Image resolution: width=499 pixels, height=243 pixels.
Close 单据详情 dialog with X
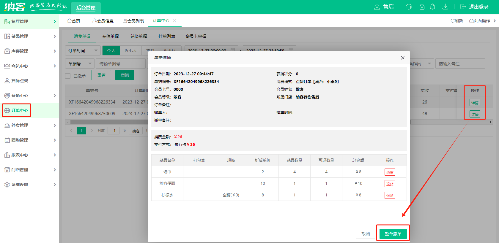pyautogui.click(x=403, y=58)
